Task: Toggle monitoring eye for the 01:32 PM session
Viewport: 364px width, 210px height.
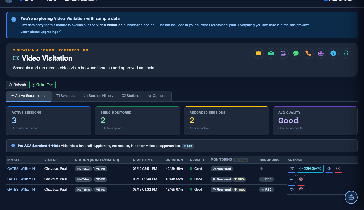Action: 292,190
